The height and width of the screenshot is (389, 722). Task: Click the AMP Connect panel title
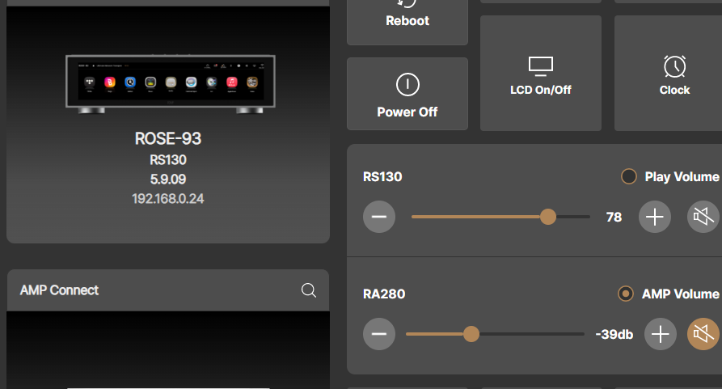pos(59,290)
